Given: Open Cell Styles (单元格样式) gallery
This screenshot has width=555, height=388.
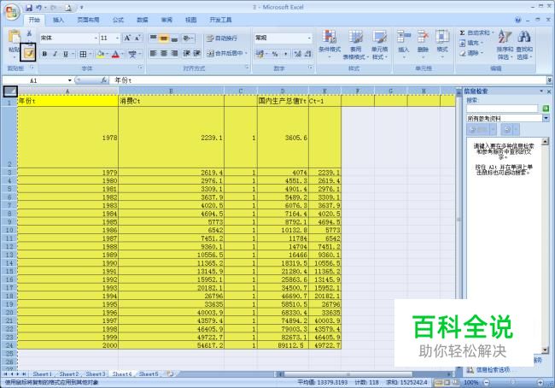Looking at the screenshot, I should [380, 45].
